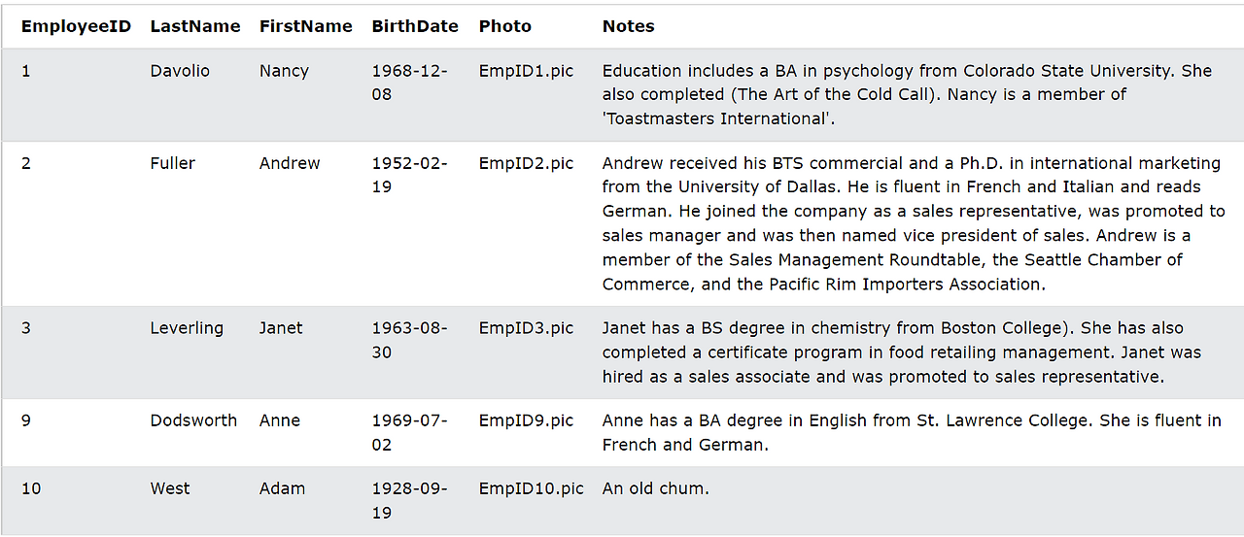Click the LastName column header

click(194, 26)
